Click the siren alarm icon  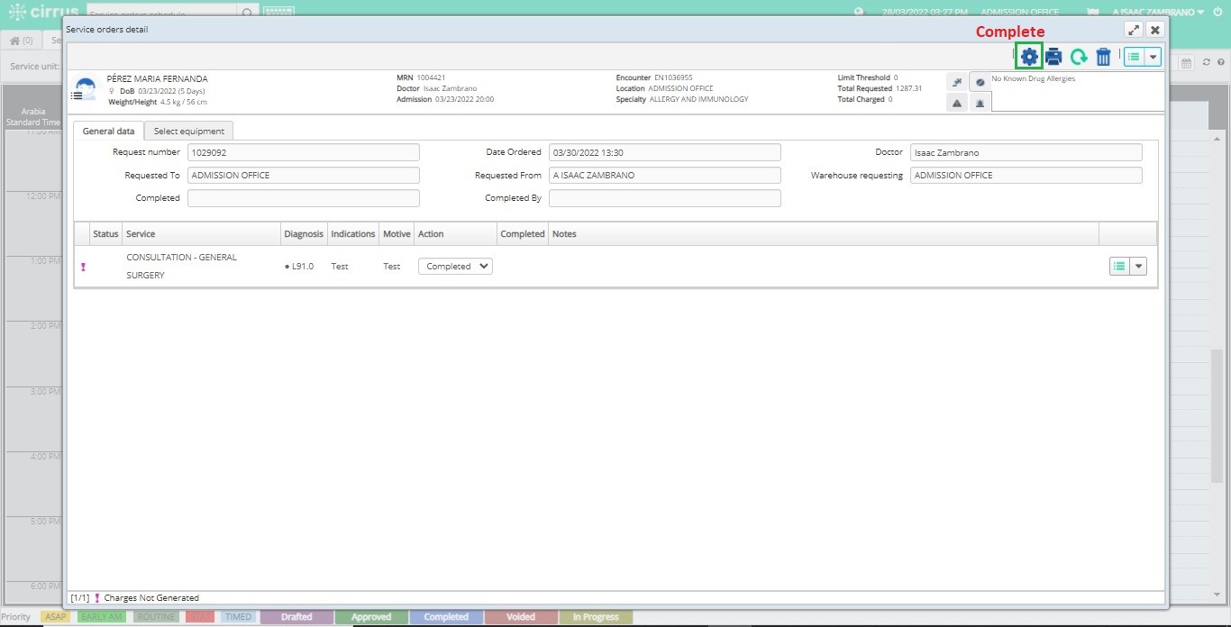(x=980, y=103)
